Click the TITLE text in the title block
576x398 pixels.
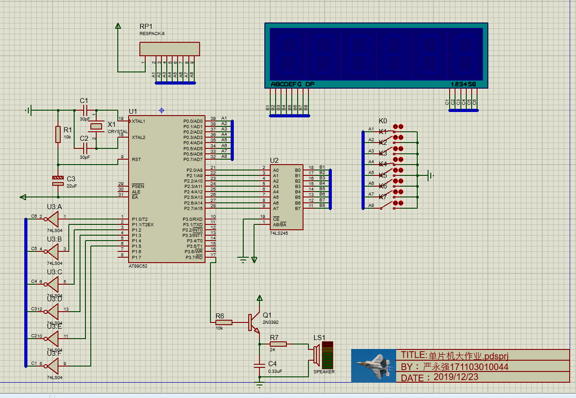click(455, 356)
